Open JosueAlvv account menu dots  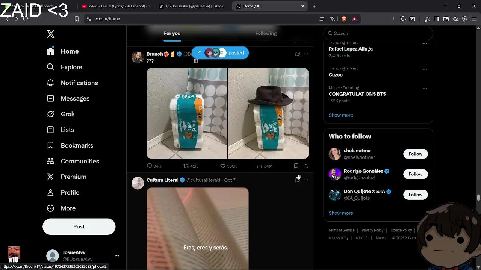(117, 255)
